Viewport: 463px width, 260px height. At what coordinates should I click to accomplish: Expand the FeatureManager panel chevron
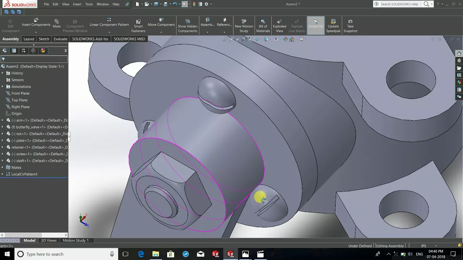coord(65,51)
